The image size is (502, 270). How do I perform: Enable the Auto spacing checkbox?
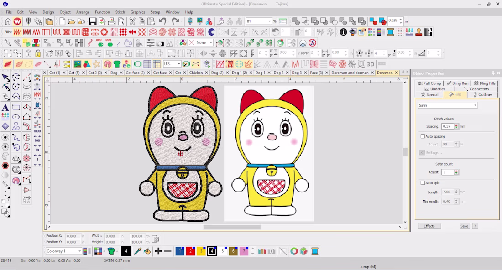(x=423, y=136)
